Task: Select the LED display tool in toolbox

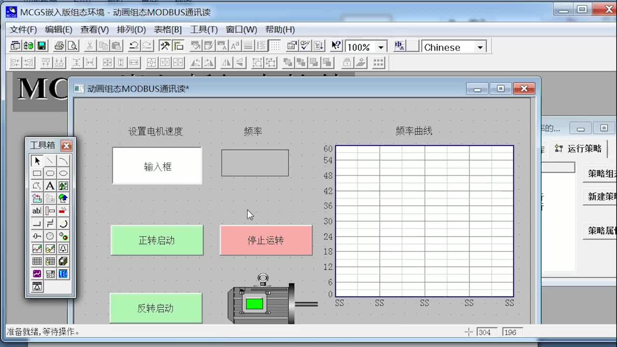Action: [63, 274]
